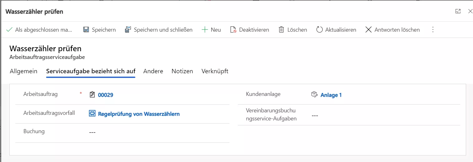Open work order 00029 link
473x162 pixels.
pos(105,95)
